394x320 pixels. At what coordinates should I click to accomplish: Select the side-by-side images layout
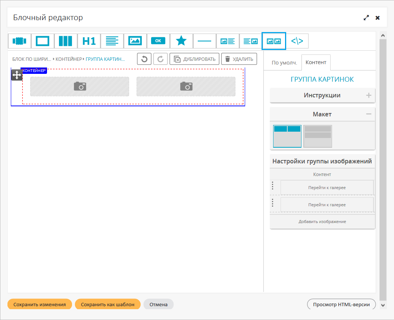tap(287, 136)
